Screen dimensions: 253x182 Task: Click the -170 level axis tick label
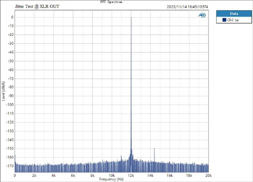[x=9, y=166]
